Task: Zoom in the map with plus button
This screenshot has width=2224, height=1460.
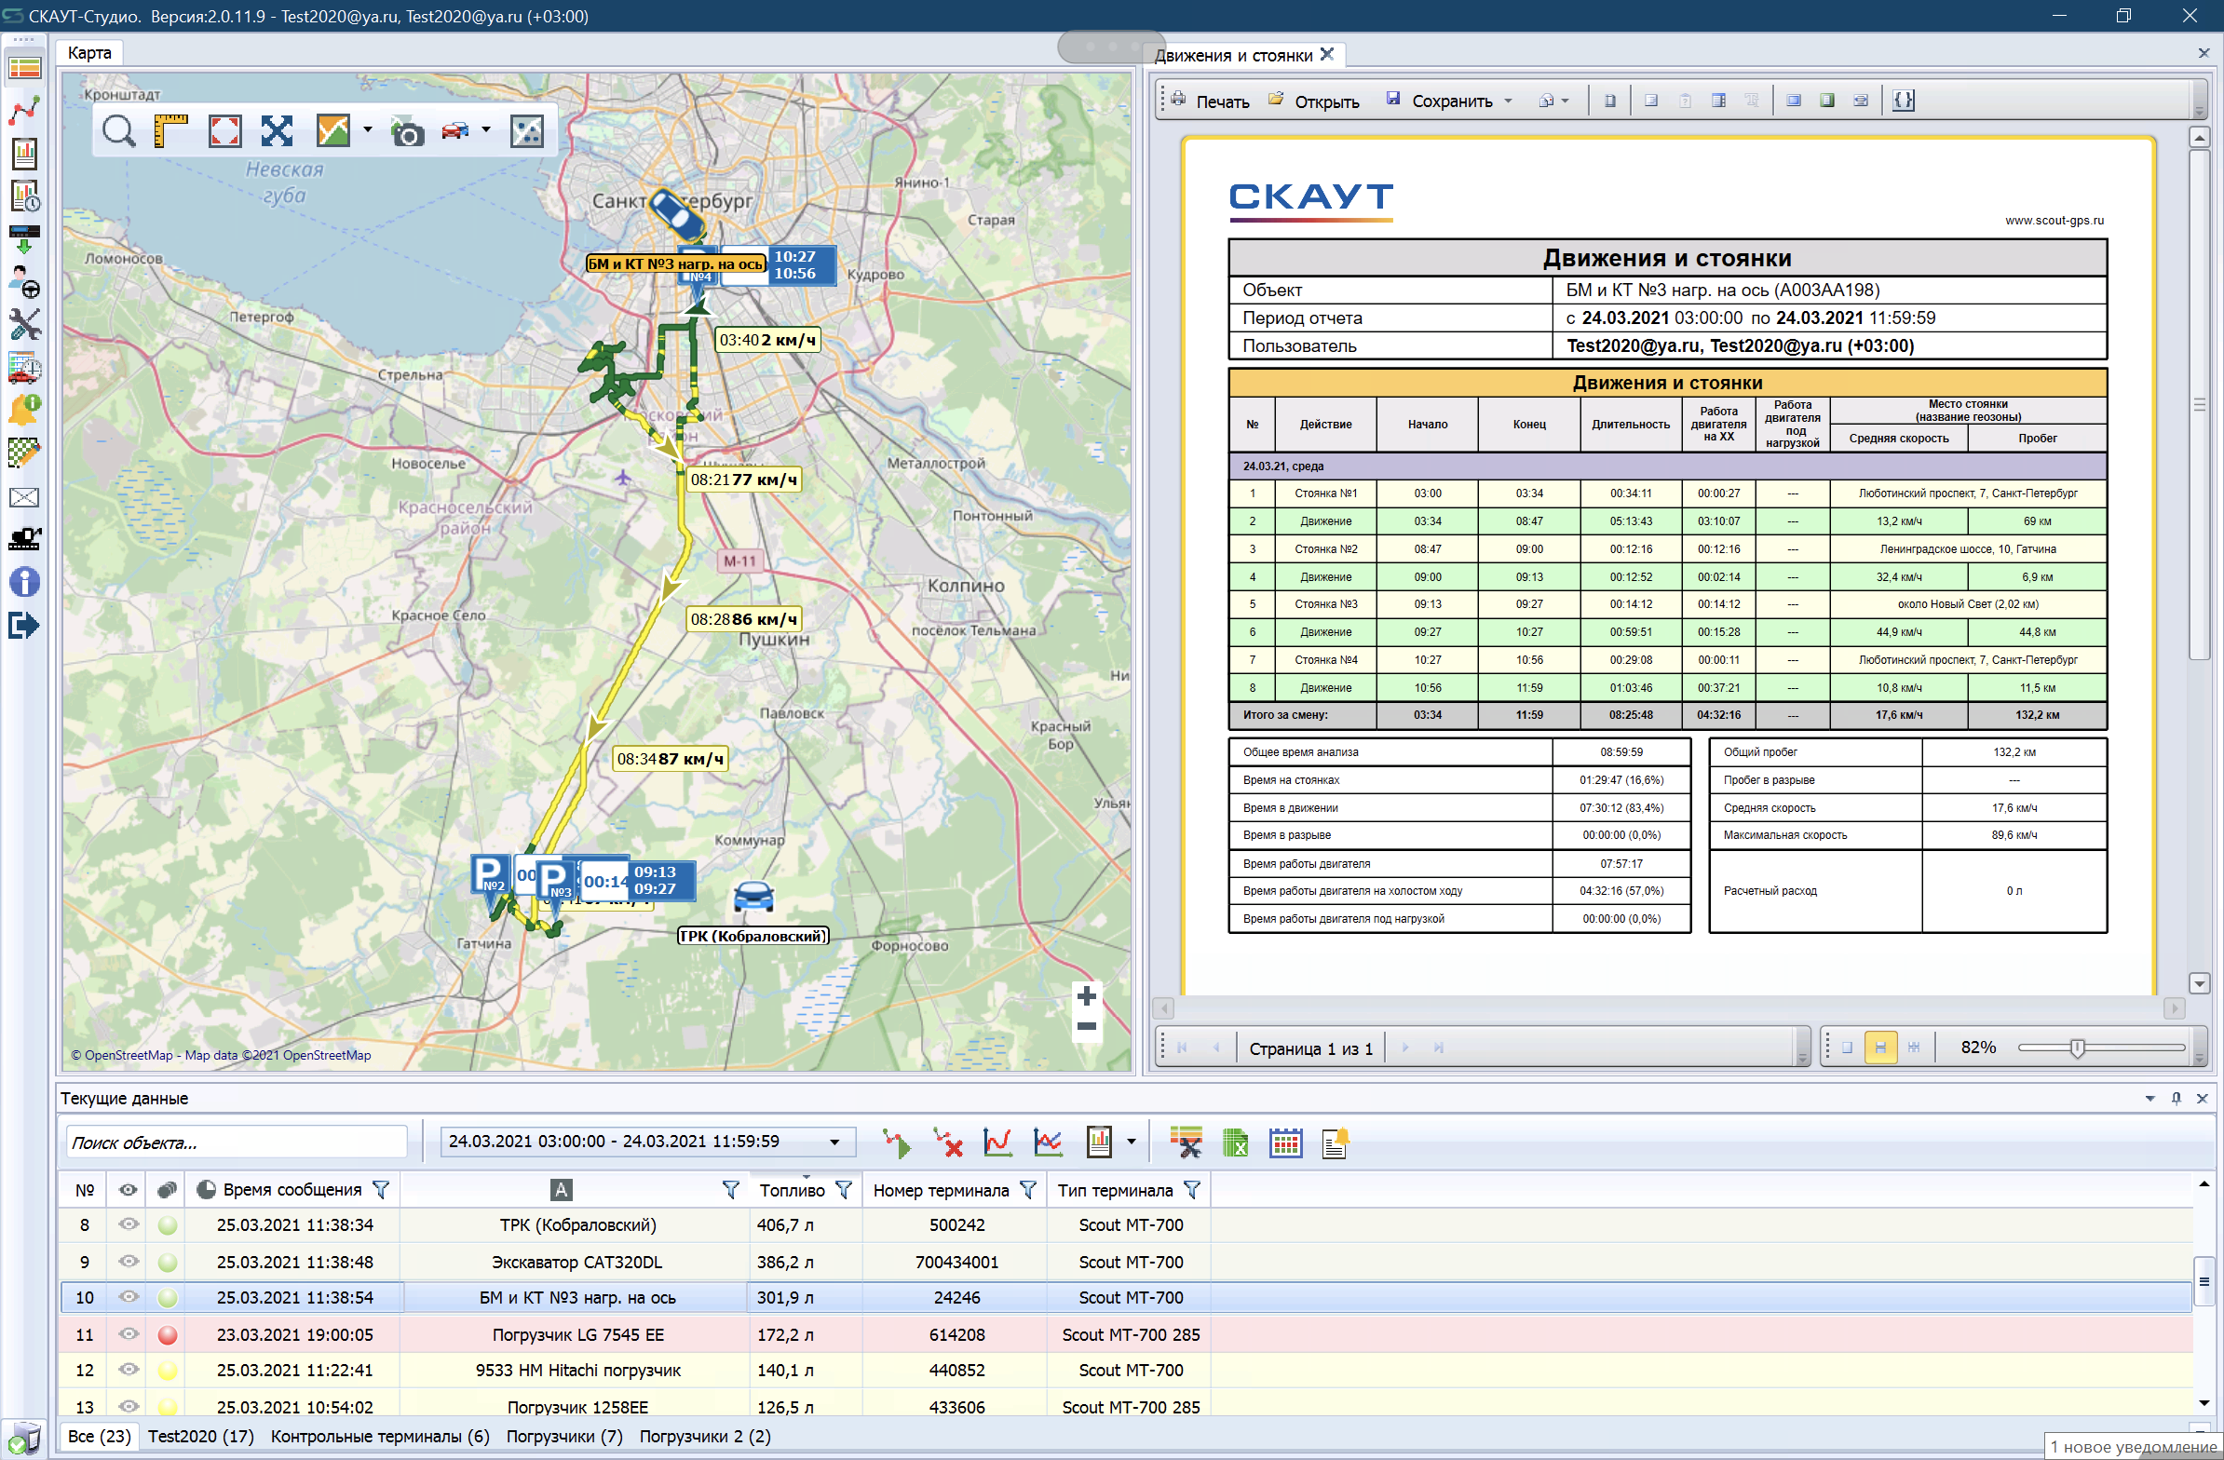Action: (1086, 995)
